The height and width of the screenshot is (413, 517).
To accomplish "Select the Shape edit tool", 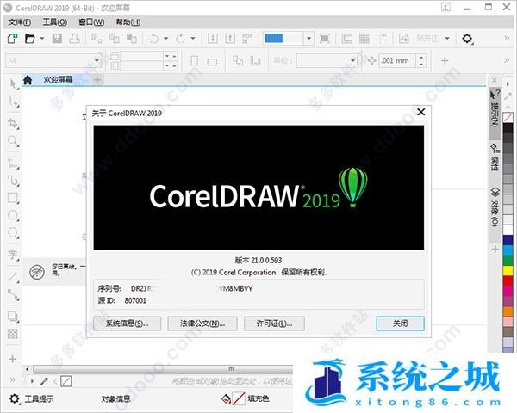I will (13, 102).
